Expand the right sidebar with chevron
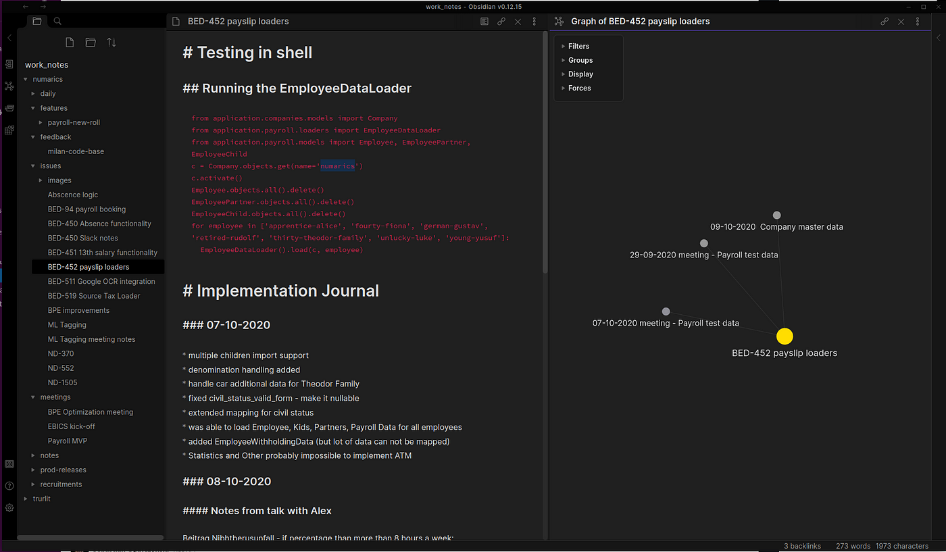The height and width of the screenshot is (552, 946). [x=938, y=39]
